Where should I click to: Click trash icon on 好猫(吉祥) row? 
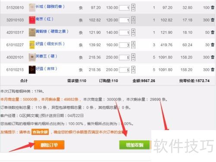pyautogui.click(x=213, y=70)
